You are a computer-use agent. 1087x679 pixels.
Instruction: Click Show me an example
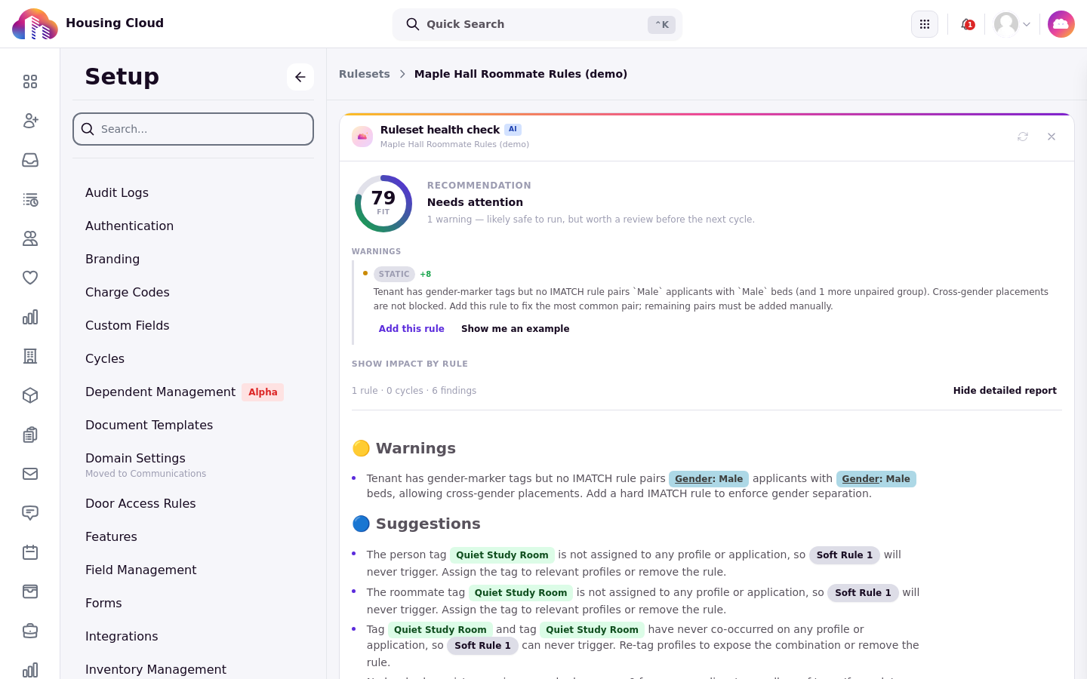[x=516, y=329]
